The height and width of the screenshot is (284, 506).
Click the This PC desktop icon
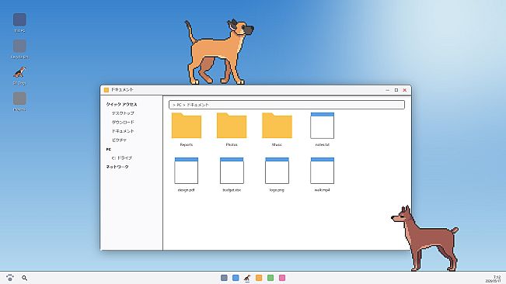tap(19, 19)
